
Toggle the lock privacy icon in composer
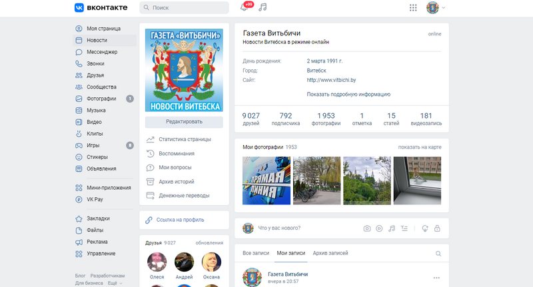click(x=437, y=228)
